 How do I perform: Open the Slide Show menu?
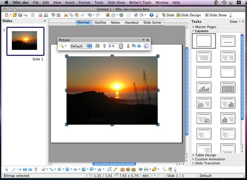point(116,2)
